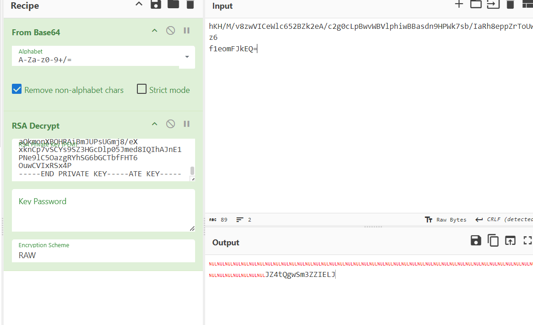
Task: Reset pane layout icon in Input header
Action: pos(527,4)
